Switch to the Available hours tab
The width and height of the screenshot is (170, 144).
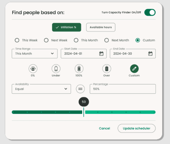(x=101, y=27)
